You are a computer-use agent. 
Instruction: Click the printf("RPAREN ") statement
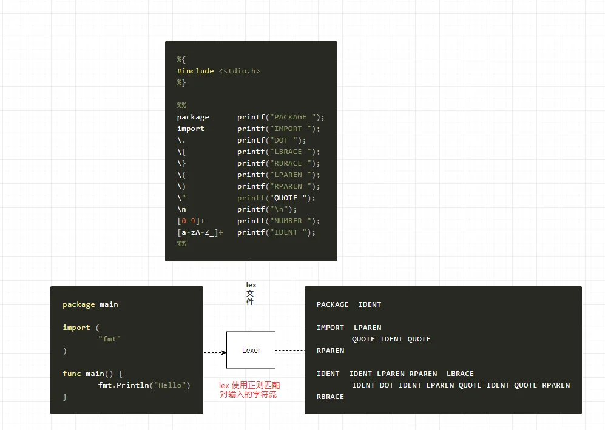coord(279,186)
